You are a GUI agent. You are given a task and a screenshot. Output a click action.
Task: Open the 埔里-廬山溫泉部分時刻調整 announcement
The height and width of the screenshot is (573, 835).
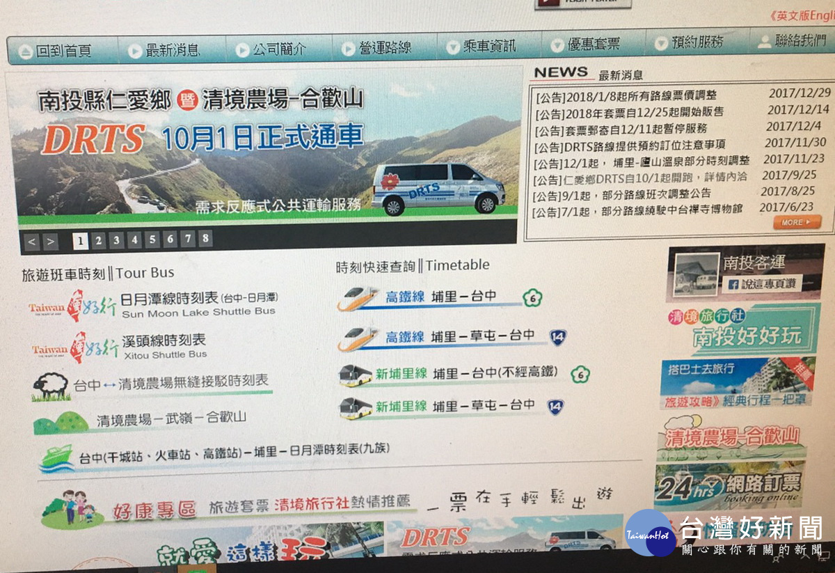point(642,162)
